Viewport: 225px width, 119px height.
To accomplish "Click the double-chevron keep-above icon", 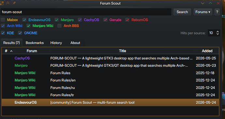I will coord(8,3).
